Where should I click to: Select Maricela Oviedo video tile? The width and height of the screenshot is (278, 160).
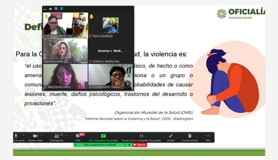pos(65,51)
